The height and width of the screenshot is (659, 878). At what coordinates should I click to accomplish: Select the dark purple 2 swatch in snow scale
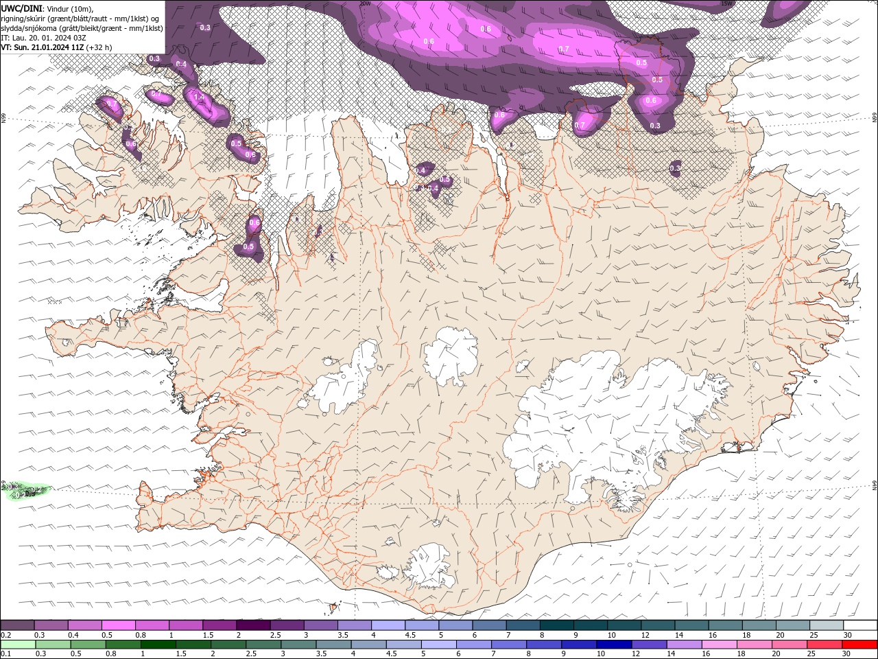252,625
